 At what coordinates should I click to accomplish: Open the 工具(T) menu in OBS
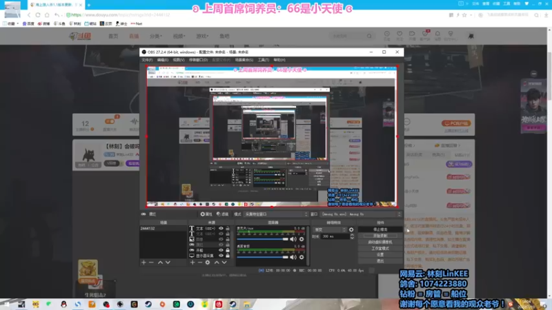[x=264, y=60]
